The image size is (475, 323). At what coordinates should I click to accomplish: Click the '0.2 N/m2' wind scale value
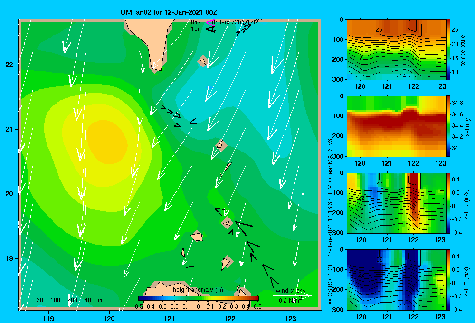pos(290,300)
